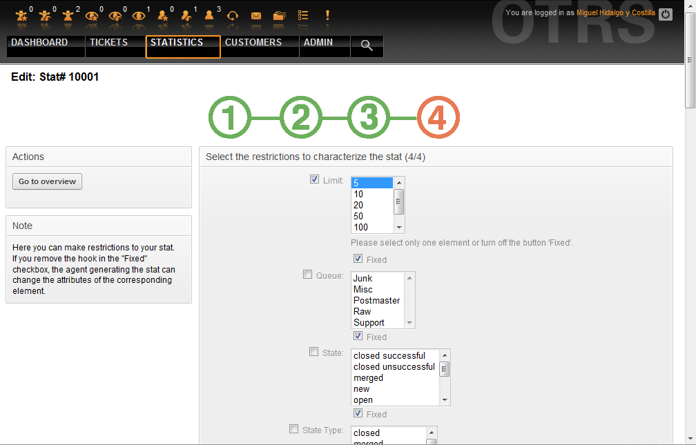Uncheck the Limit checkbox
Viewport: 696px width, 445px height.
point(315,180)
